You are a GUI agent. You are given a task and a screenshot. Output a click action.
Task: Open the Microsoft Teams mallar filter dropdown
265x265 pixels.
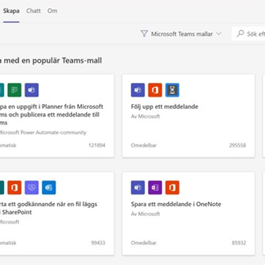pos(181,34)
